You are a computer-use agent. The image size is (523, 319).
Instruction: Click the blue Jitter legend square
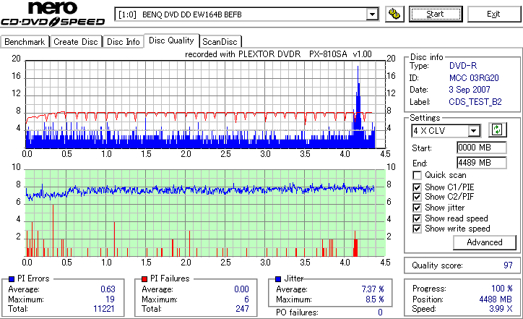coord(278,279)
